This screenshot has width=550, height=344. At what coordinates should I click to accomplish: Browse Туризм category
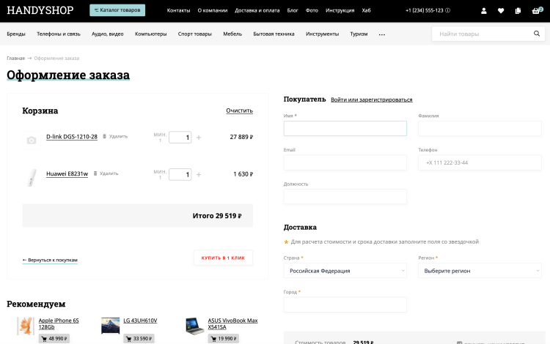click(359, 34)
